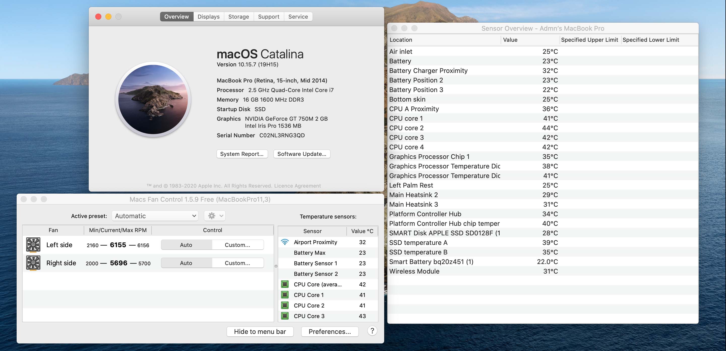
Task: Switch to the Storage tab
Action: (238, 17)
